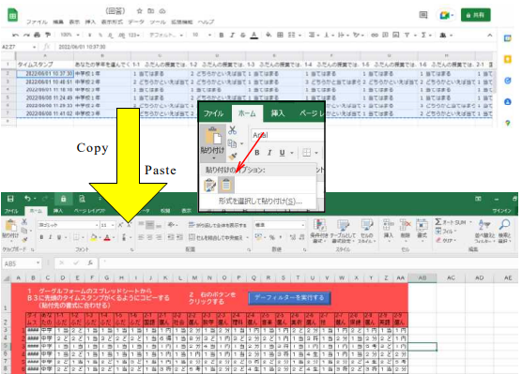522x374 pixels.
Task: Open comment history icon in Google Sheets
Action: coord(423,15)
